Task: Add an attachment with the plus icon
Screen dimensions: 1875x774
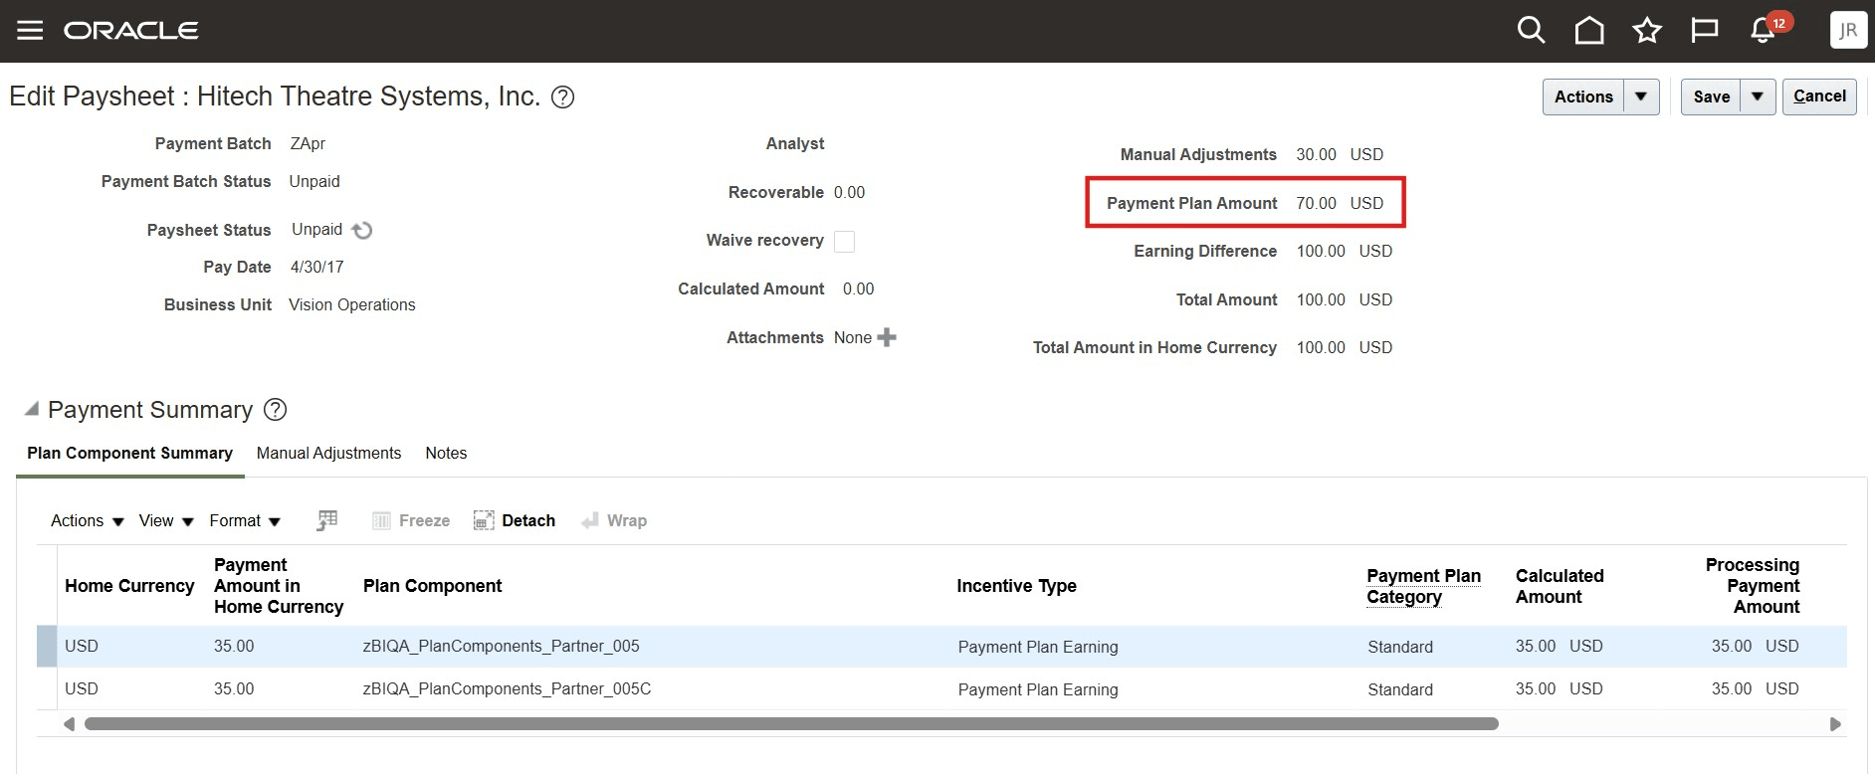Action: (x=887, y=337)
